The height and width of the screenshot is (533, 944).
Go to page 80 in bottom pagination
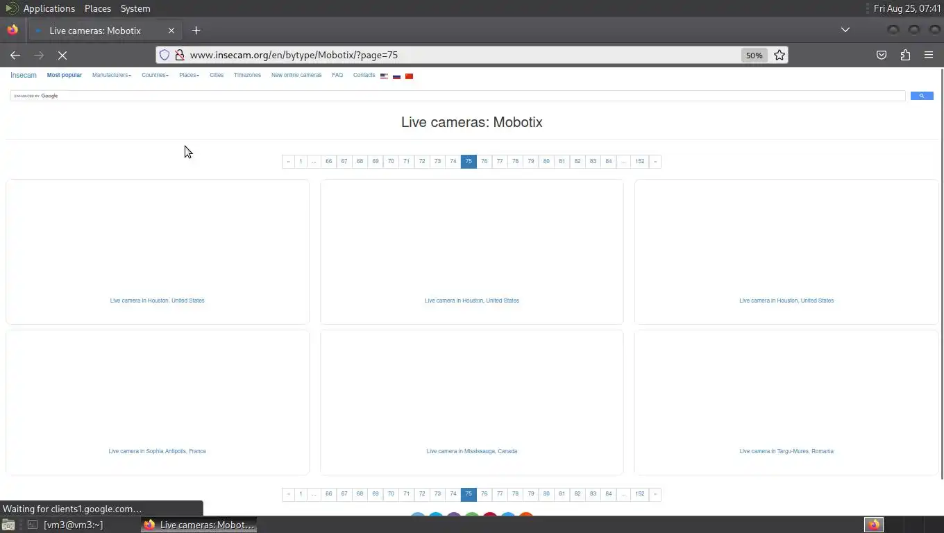click(x=546, y=494)
